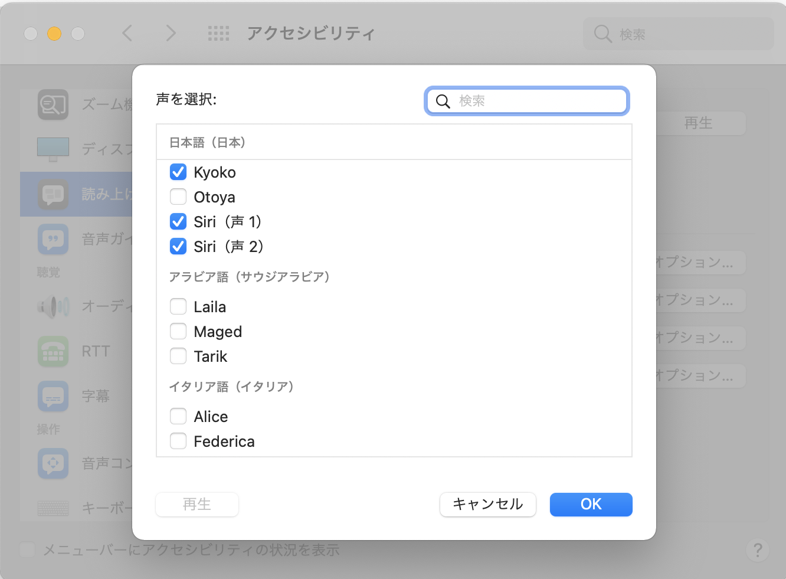Click the Zoom sidebar icon
The height and width of the screenshot is (579, 786).
click(x=53, y=104)
